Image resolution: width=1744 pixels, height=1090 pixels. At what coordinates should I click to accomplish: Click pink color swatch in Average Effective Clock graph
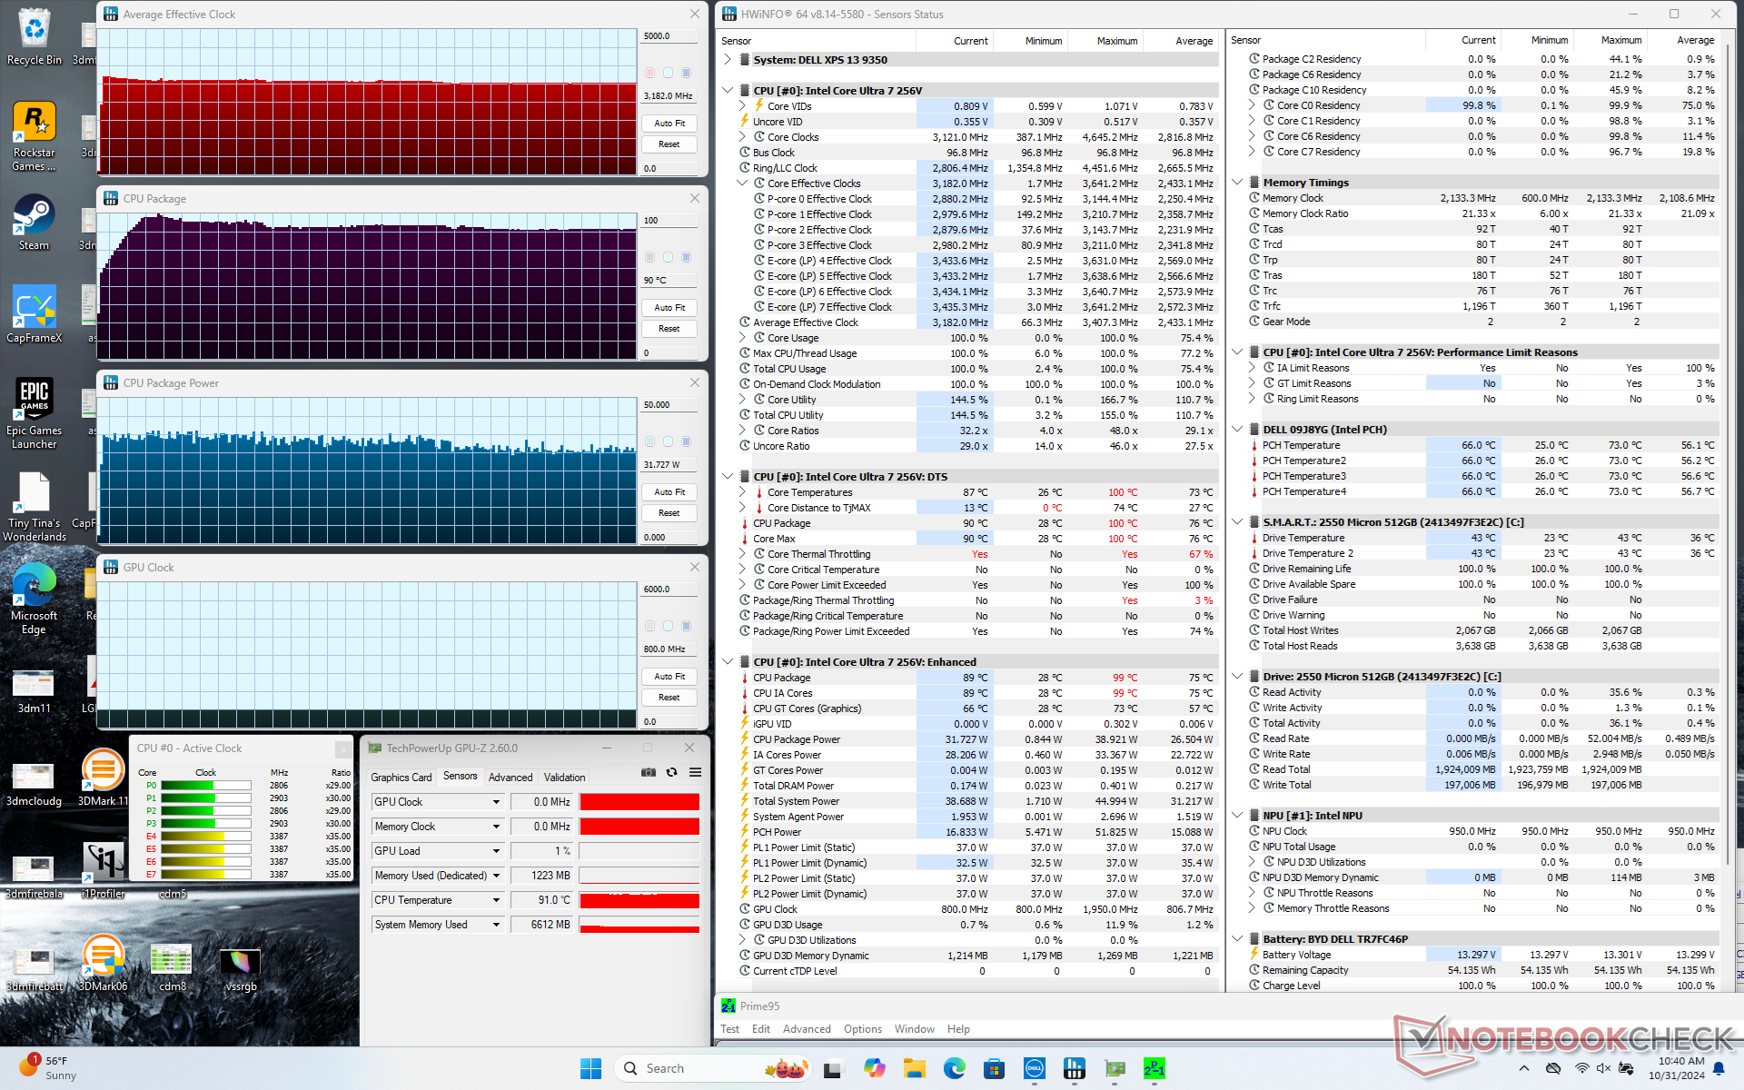click(649, 73)
